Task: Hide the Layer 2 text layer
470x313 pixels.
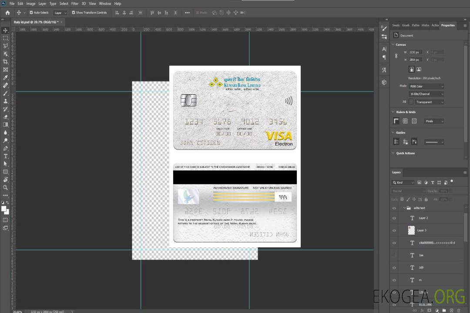Action: tap(394, 218)
